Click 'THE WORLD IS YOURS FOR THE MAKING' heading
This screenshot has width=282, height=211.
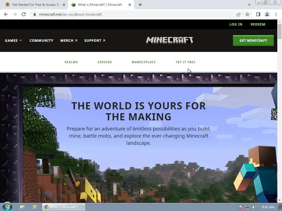pyautogui.click(x=139, y=111)
